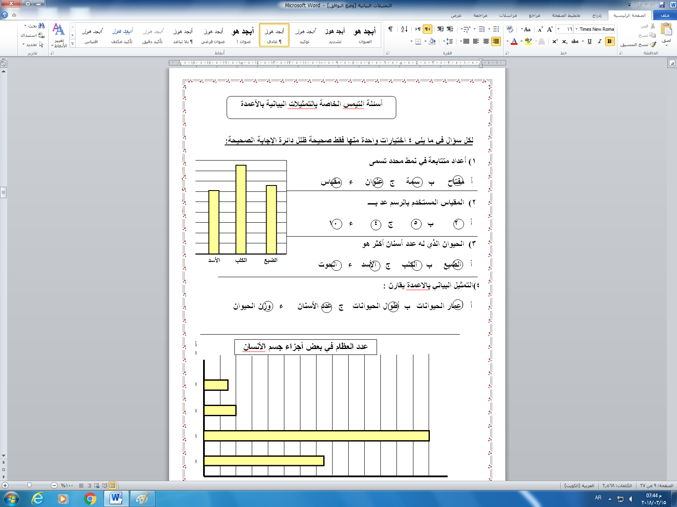
Task: Click the language indicator in status bar
Action: (579, 486)
